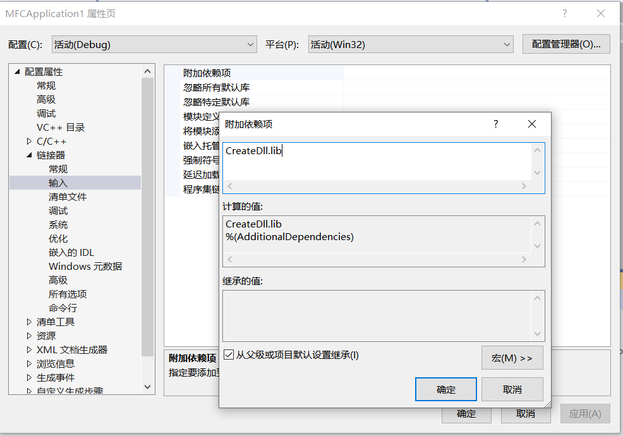Click tree panel scroll down arrow
Image resolution: width=623 pixels, height=436 pixels.
click(x=147, y=387)
